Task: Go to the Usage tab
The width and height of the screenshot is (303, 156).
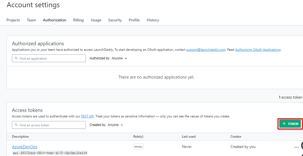Action: tap(96, 20)
